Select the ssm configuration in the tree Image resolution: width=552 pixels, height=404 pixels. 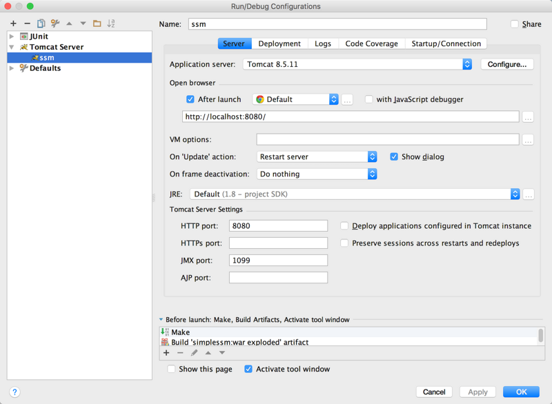[79, 58]
